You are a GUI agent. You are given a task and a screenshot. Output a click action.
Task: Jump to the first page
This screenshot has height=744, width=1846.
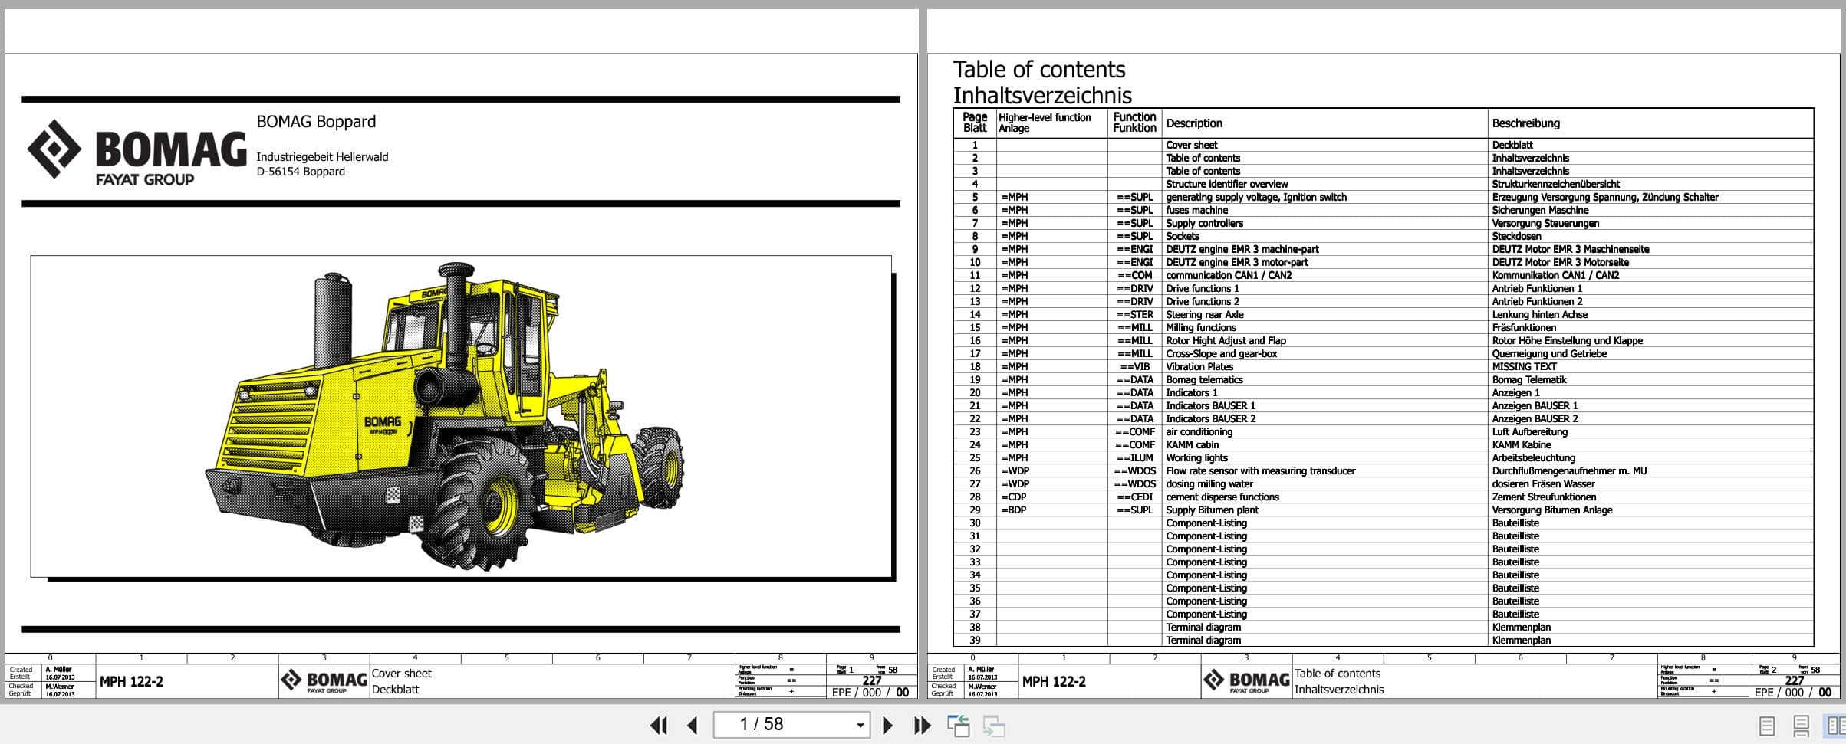point(658,725)
